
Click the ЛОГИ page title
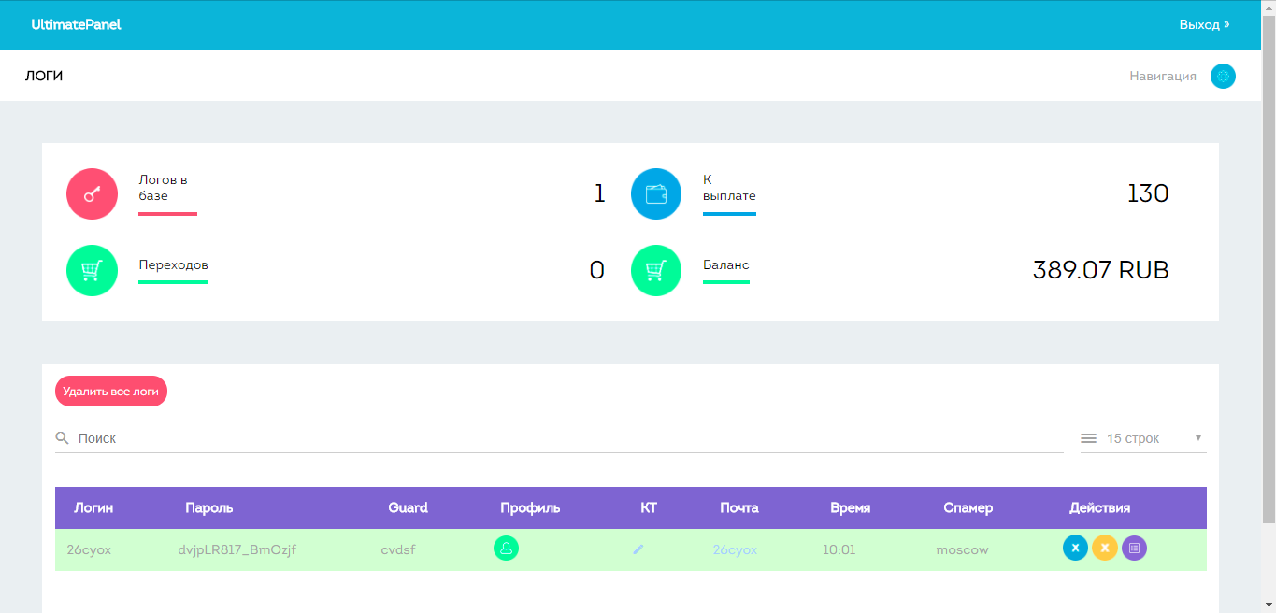[x=44, y=76]
